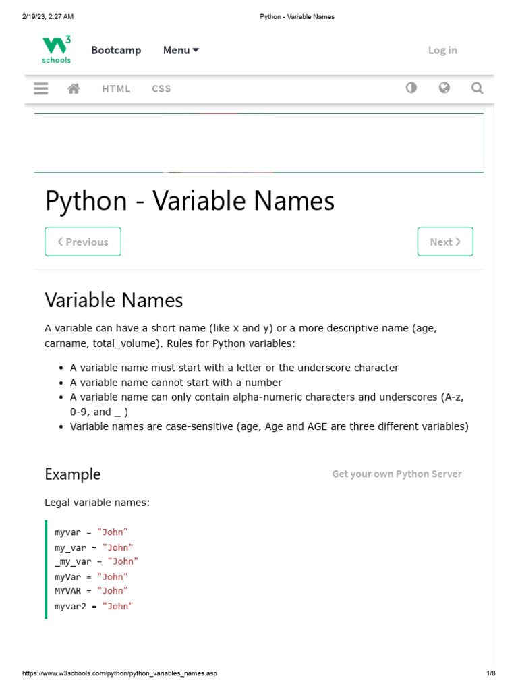Click the code line my_var = "John"
518x691 pixels.
94,547
